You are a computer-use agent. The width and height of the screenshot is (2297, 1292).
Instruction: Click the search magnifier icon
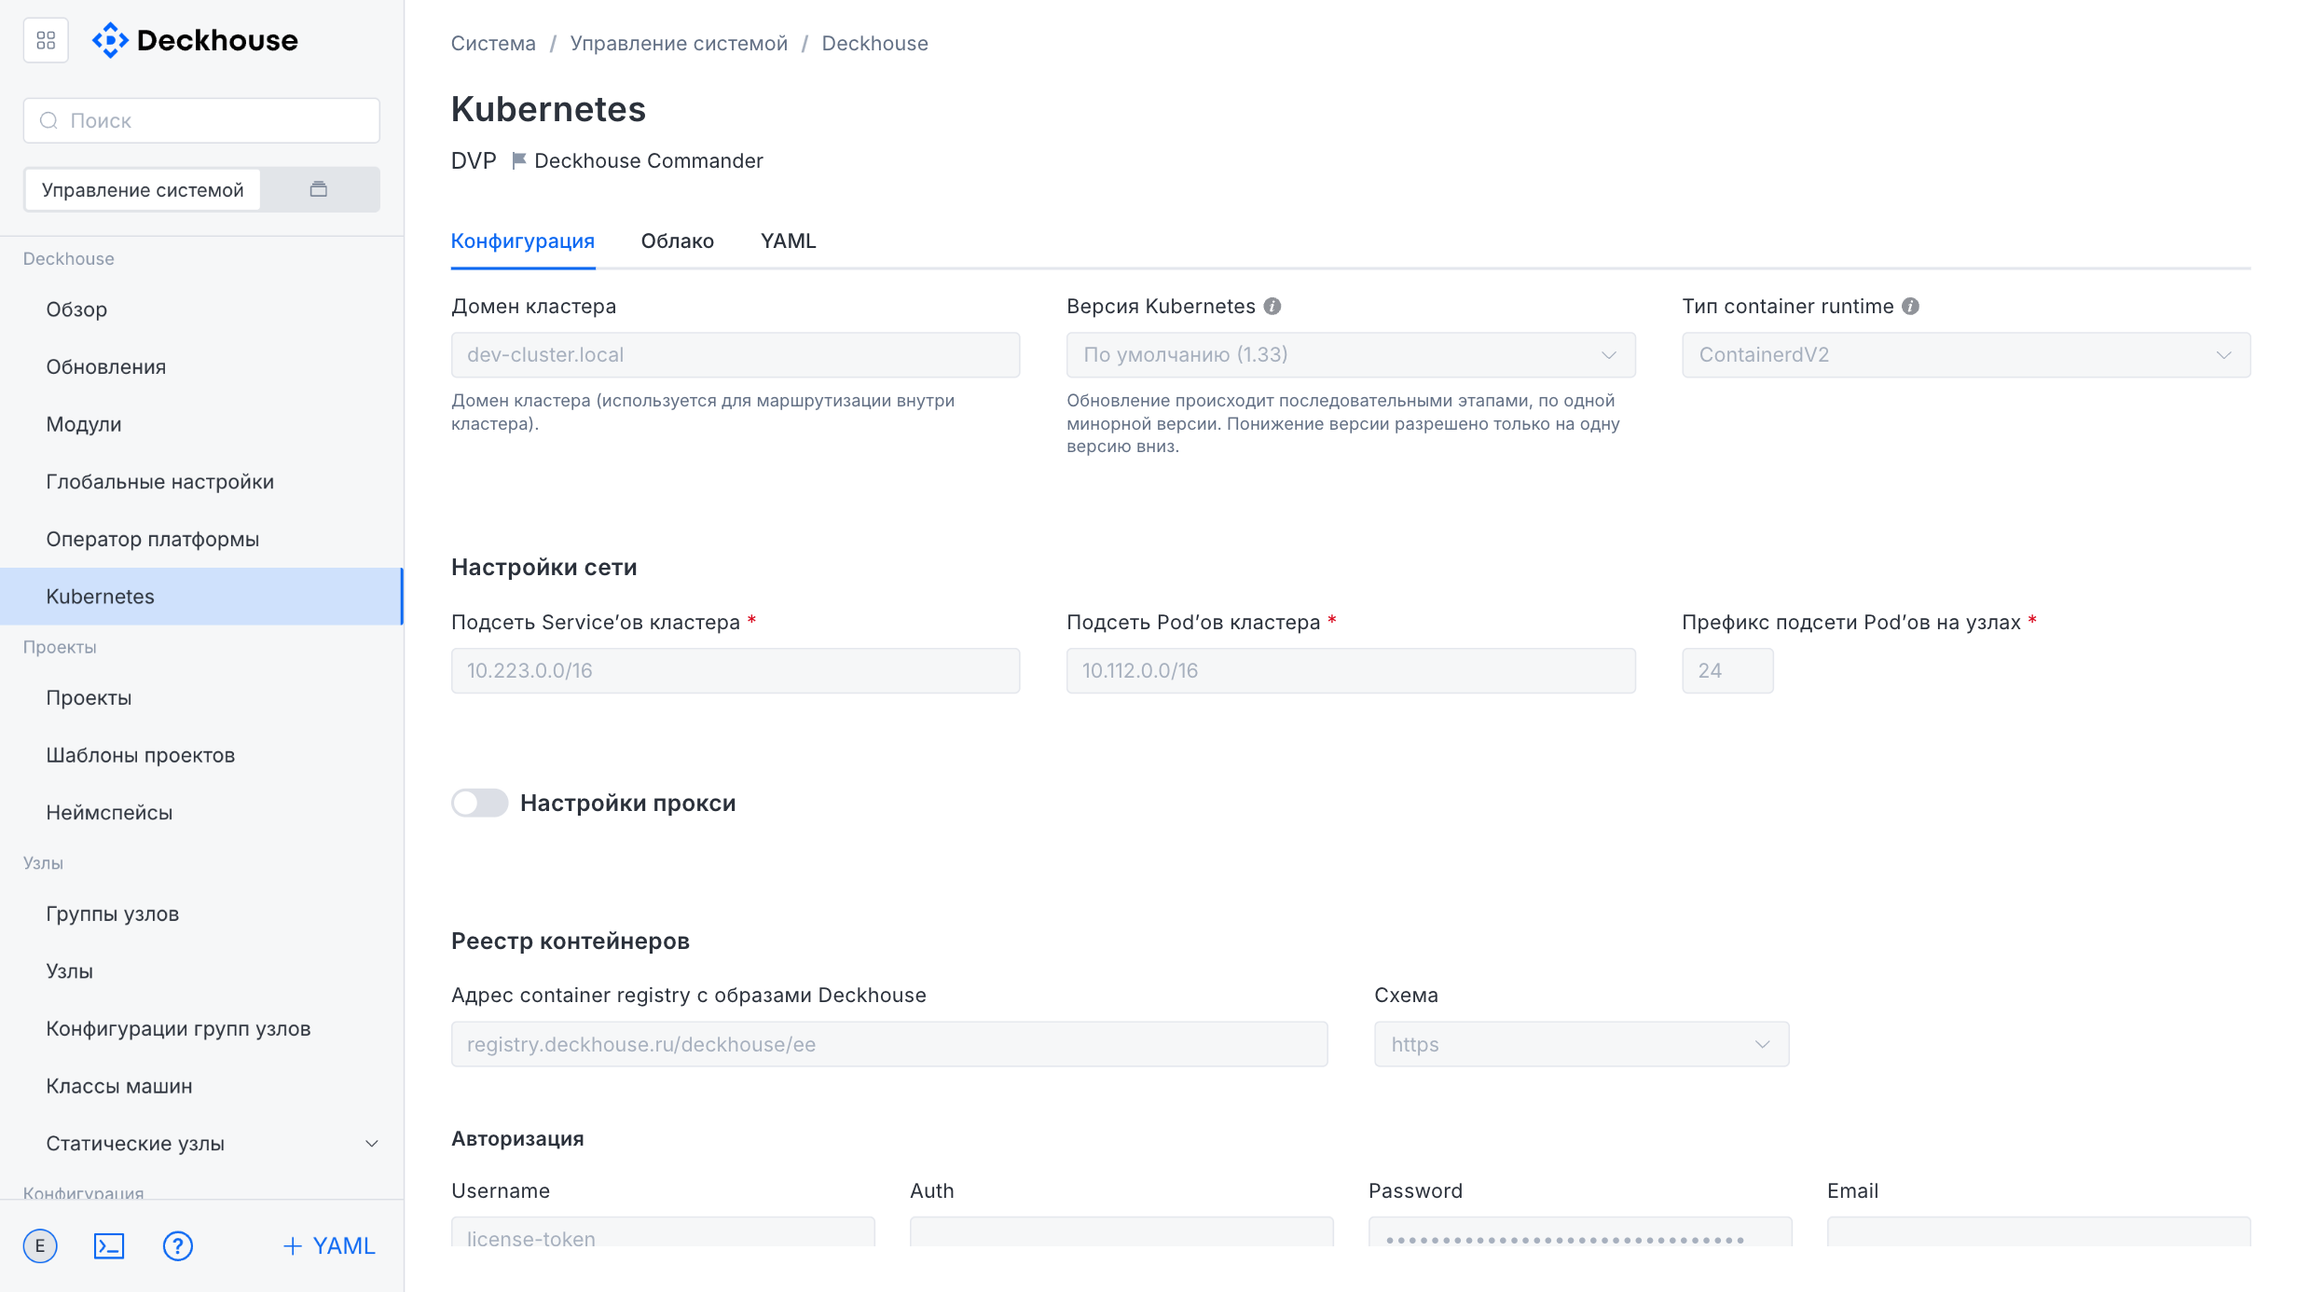coord(48,120)
